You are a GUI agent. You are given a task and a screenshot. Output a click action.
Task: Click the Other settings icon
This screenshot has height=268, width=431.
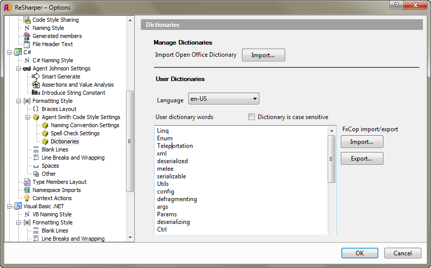click(x=36, y=174)
